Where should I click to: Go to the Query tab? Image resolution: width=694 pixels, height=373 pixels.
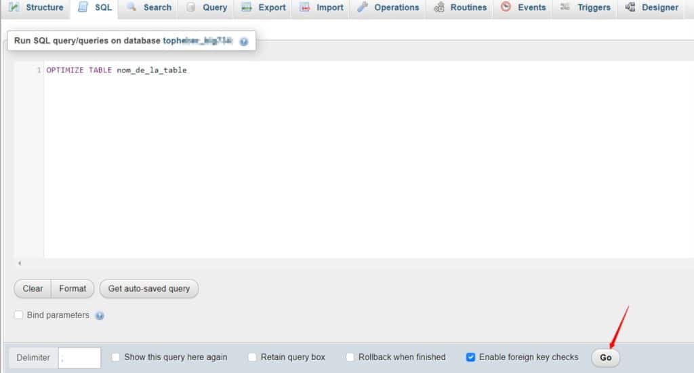pyautogui.click(x=207, y=7)
